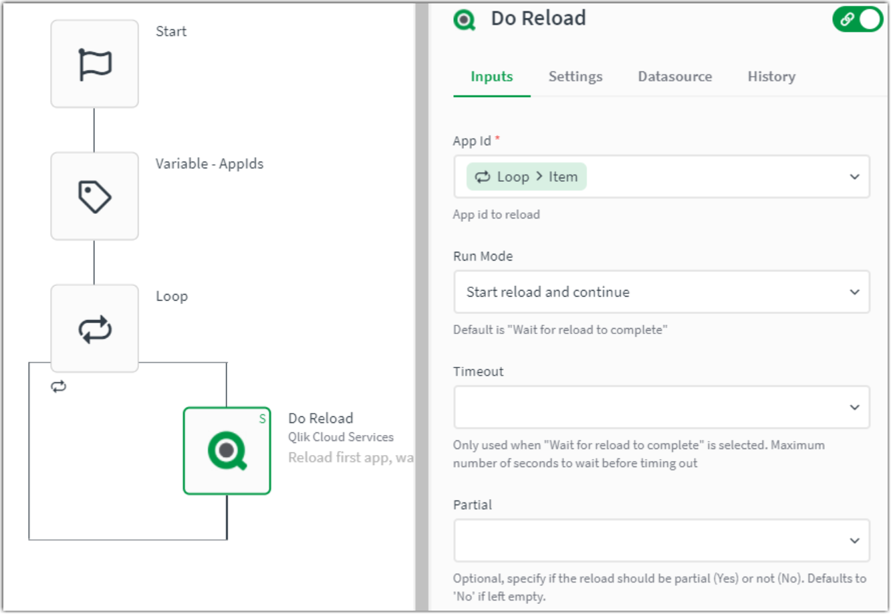Screen dimensions: 891x614
Task: Click the 'Reload first app' comment text
Action: pyautogui.click(x=352, y=458)
